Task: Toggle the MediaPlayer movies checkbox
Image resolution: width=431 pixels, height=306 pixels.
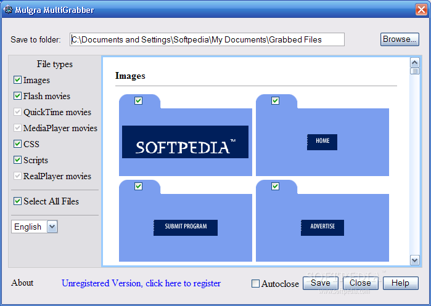Action: (18, 127)
